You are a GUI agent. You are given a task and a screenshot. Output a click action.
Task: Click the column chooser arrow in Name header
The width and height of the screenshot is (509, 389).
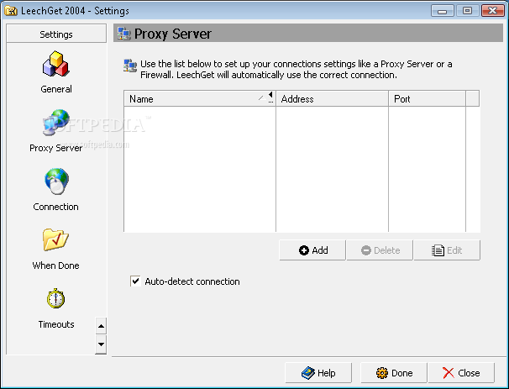coord(270,97)
